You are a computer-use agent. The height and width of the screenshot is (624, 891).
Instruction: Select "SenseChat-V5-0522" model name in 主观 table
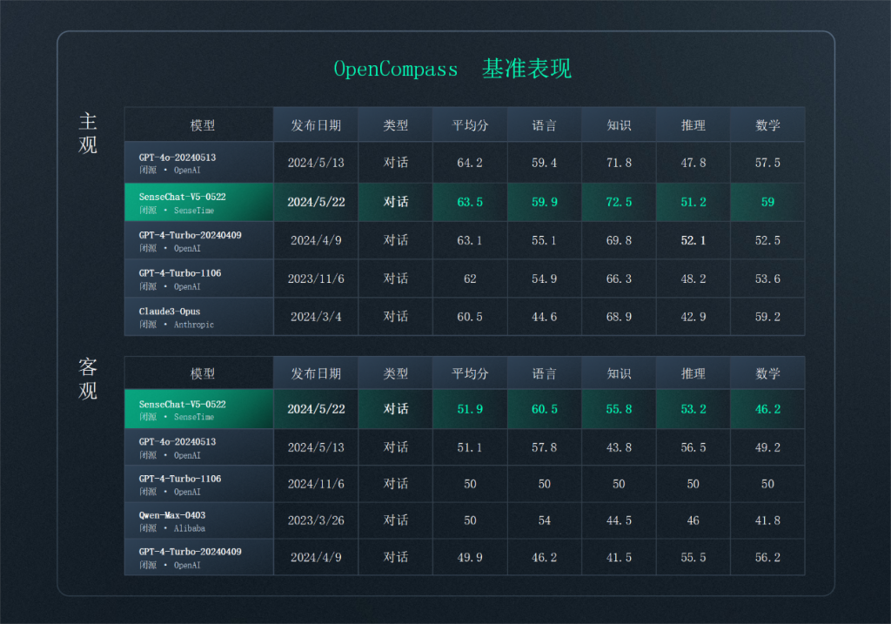tap(183, 197)
